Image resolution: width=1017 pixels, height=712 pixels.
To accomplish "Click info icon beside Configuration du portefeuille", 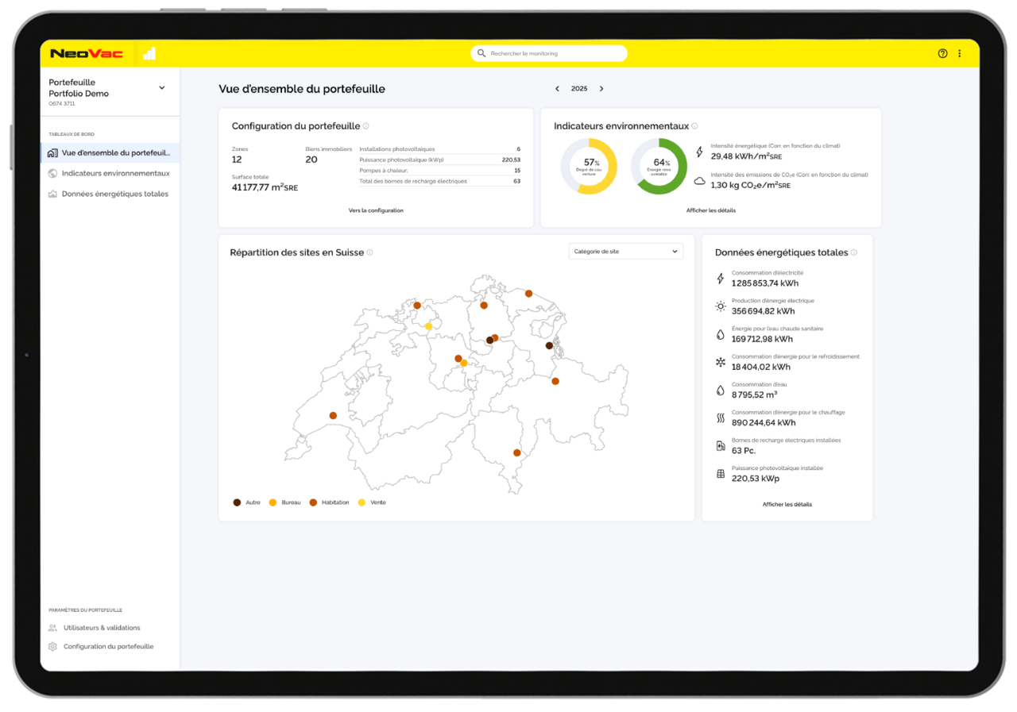I will (x=365, y=126).
